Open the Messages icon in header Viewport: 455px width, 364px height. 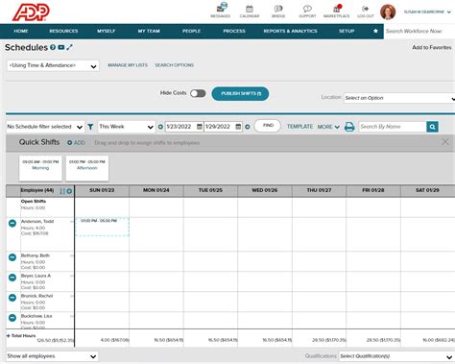tap(221, 8)
